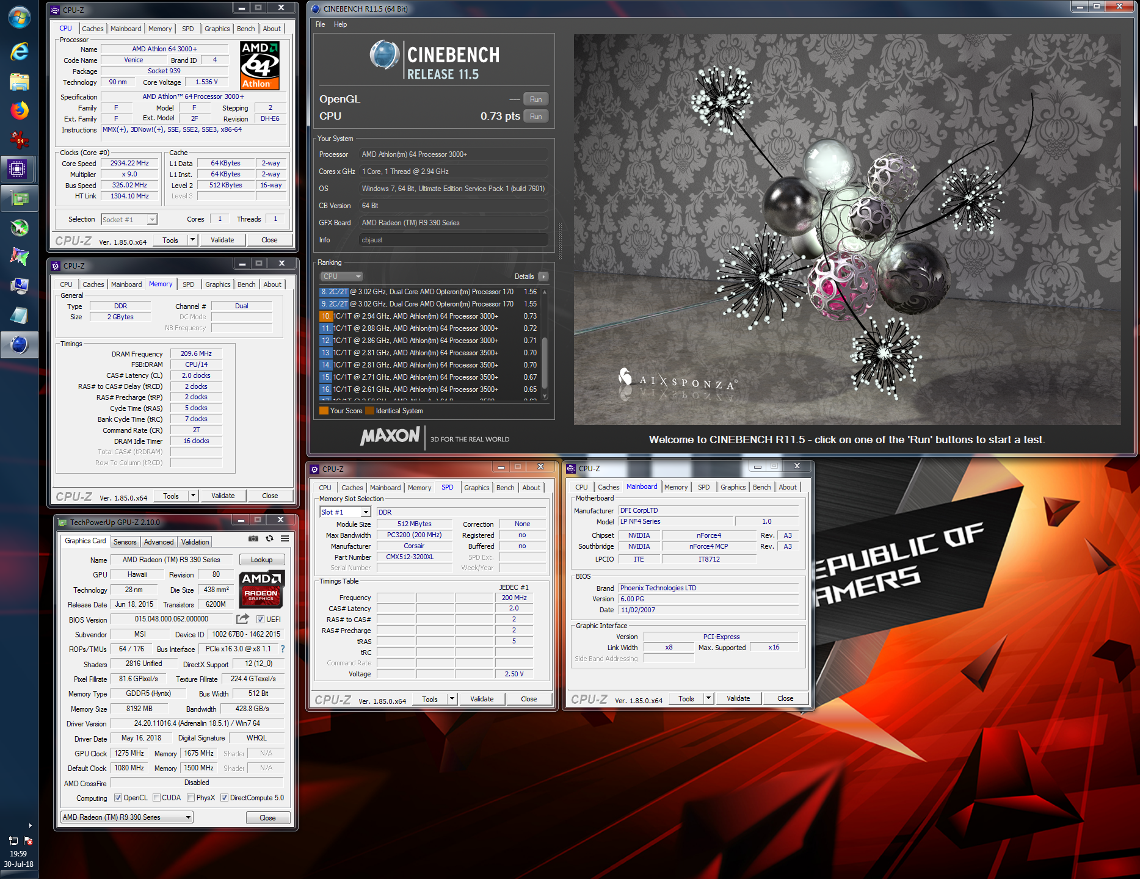
Task: Toggle the DirectCompute 5.0 checkbox
Action: pyautogui.click(x=224, y=798)
